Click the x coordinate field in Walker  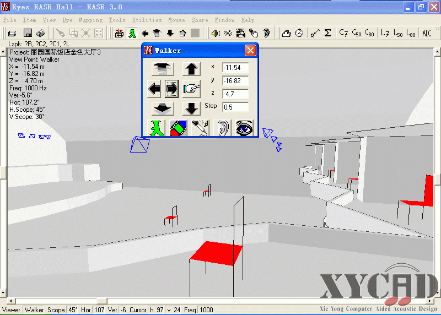(x=235, y=68)
